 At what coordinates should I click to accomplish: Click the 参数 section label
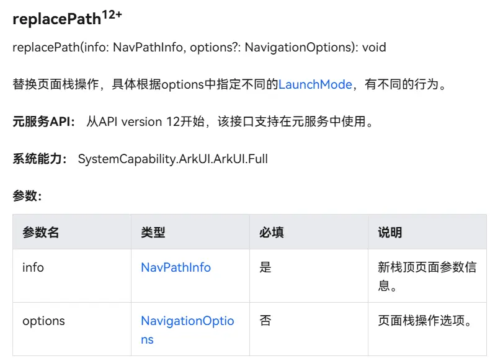click(x=27, y=196)
